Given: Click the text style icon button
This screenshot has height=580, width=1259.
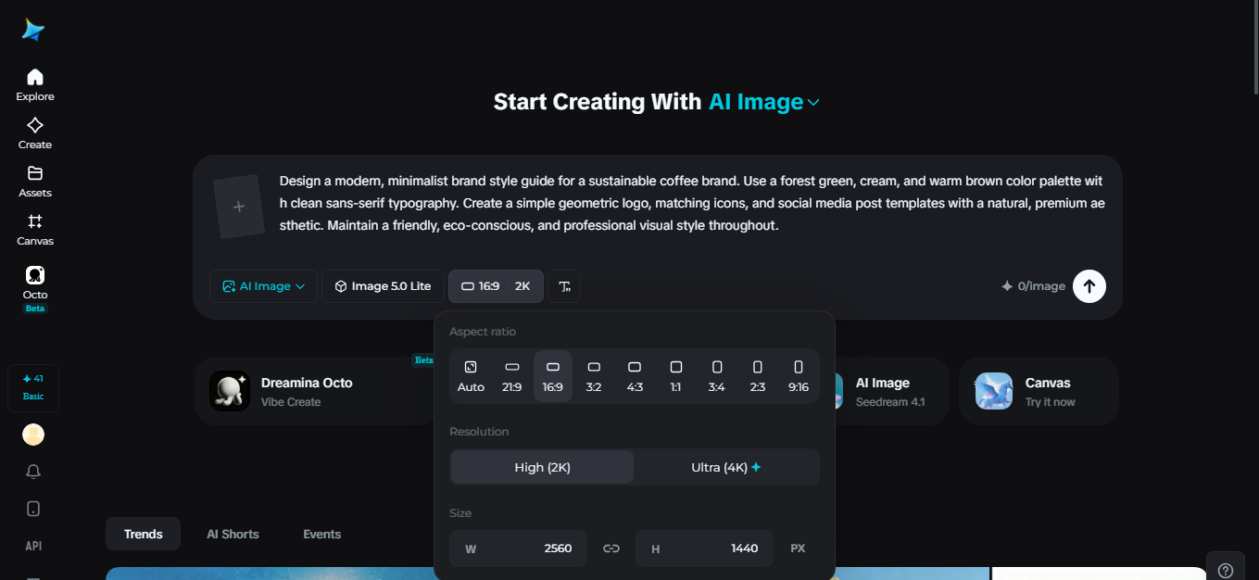Looking at the screenshot, I should coord(565,286).
